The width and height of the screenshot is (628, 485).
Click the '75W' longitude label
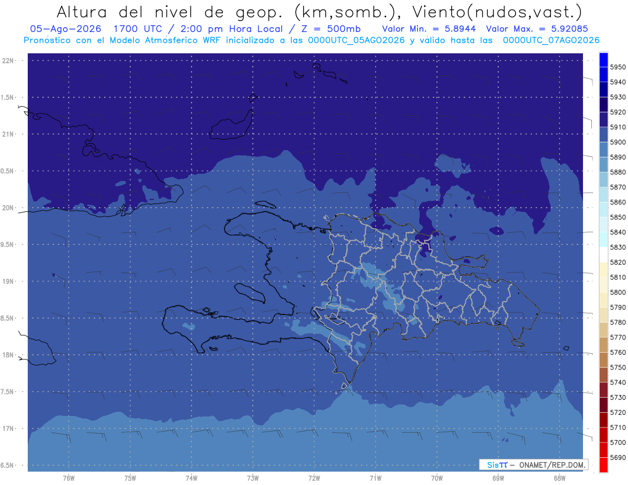click(x=130, y=478)
